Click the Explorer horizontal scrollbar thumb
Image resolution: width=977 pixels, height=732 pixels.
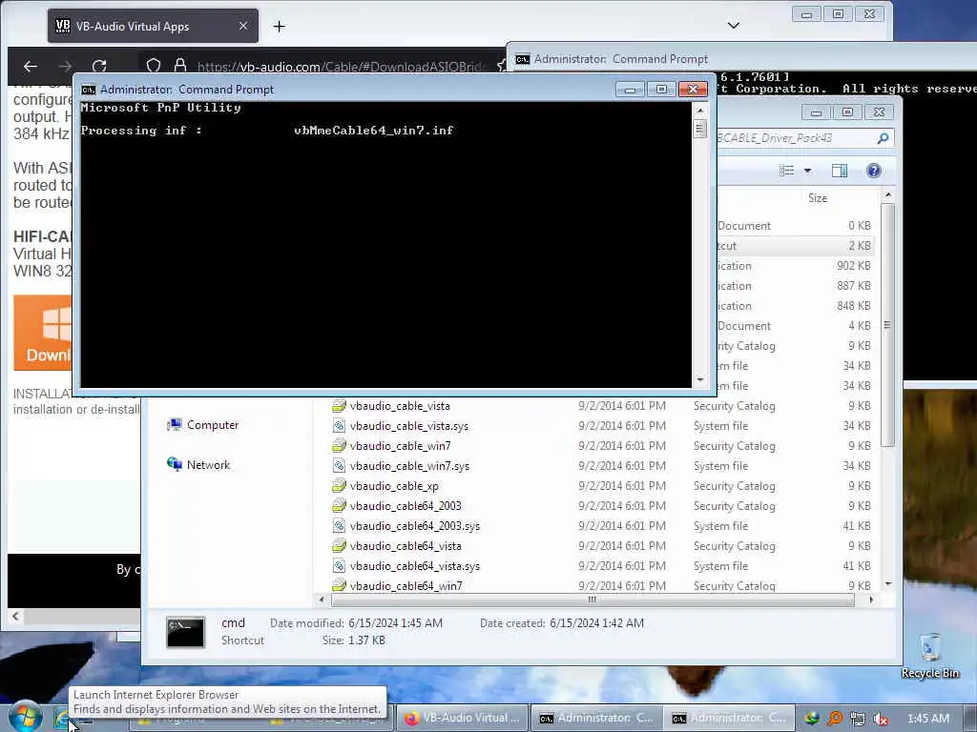(x=592, y=600)
